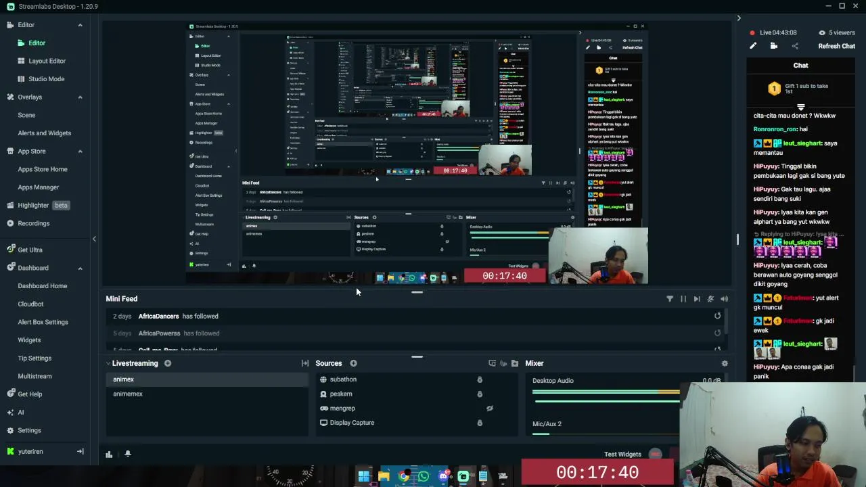Collapse the Editor sidebar group
866x487 pixels.
[x=80, y=25]
